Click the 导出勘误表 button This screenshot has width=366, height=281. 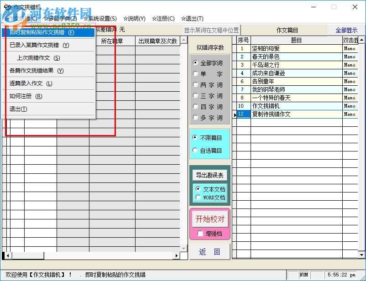209,176
